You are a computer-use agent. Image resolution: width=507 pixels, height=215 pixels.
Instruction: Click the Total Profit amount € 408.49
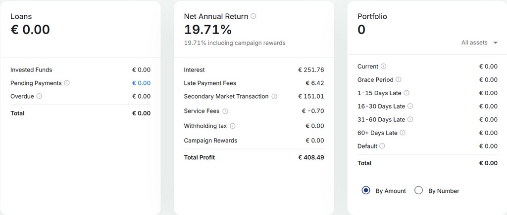tap(311, 157)
